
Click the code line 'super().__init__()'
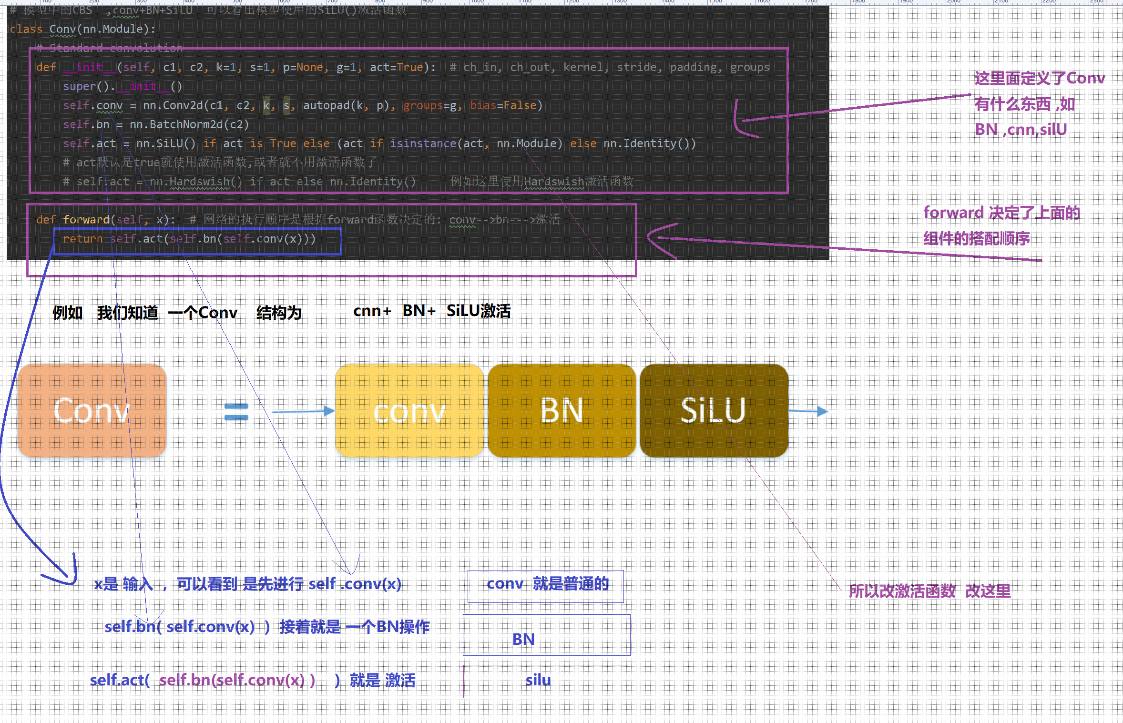point(123,86)
